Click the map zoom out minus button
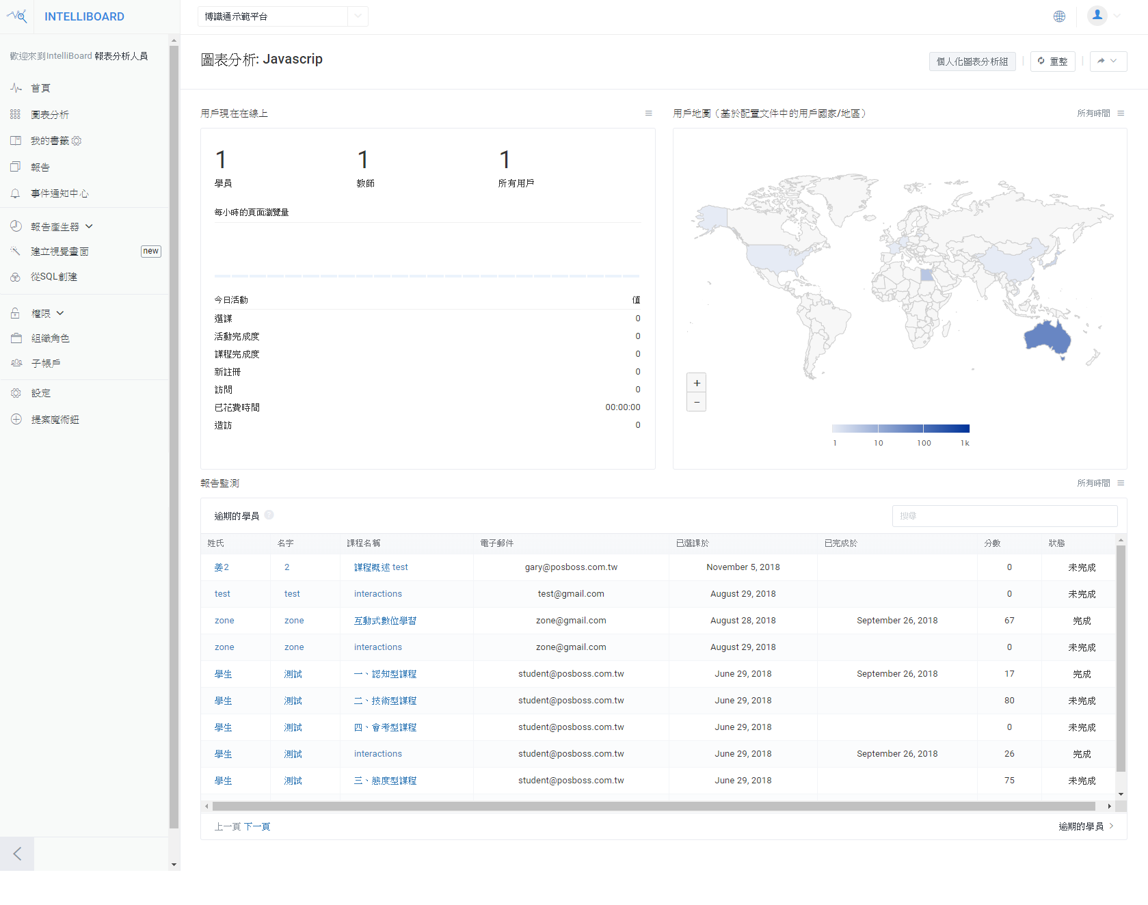Image resolution: width=1148 pixels, height=905 pixels. click(x=696, y=402)
